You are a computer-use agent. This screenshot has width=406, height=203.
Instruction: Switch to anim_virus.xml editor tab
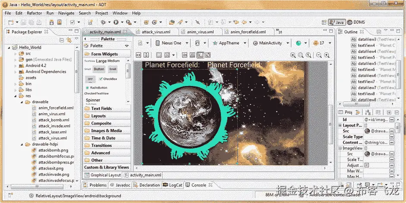(200, 32)
